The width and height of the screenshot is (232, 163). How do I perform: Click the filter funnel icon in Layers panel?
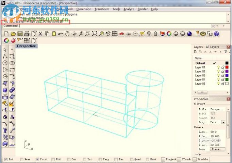point(226,52)
